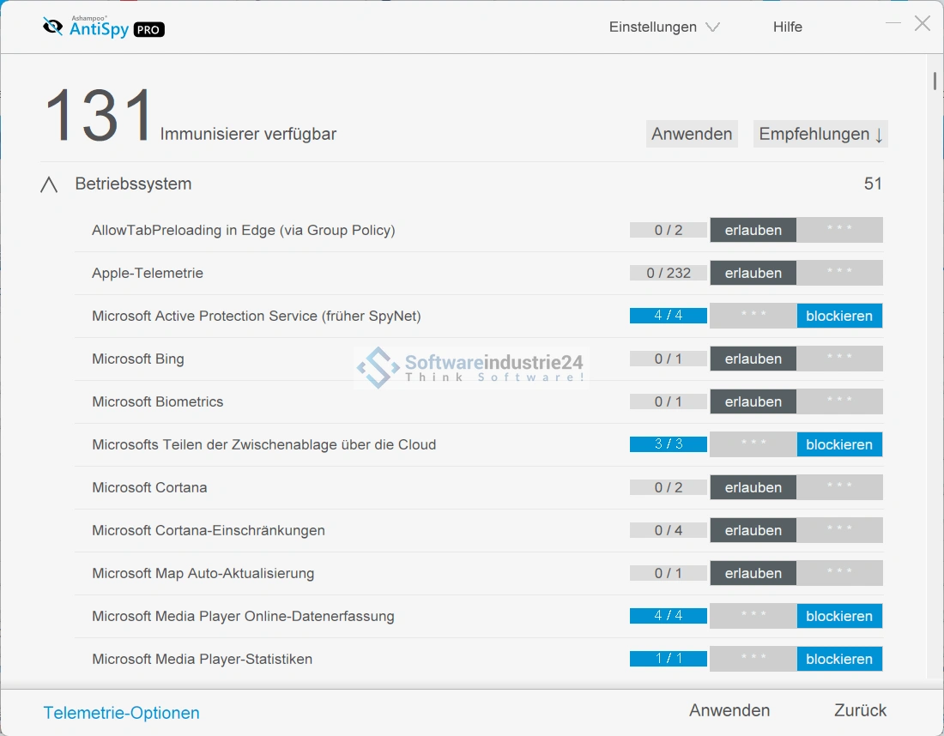Open the Hilfe menu
This screenshot has width=944, height=736.
[x=787, y=27]
